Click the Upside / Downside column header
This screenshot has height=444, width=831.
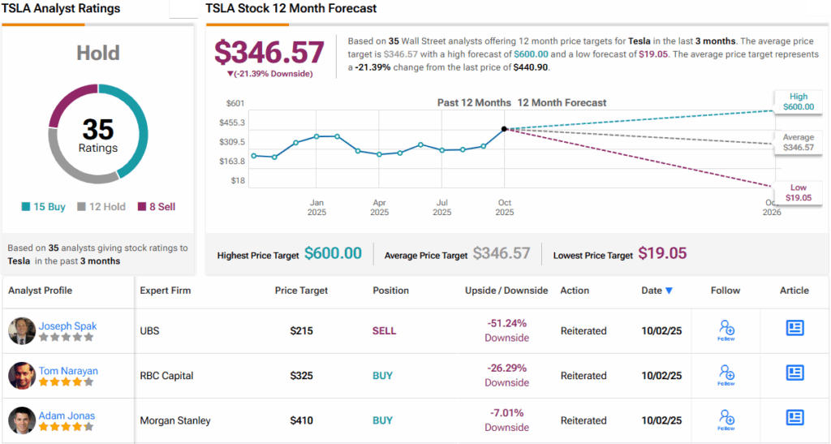[506, 291]
